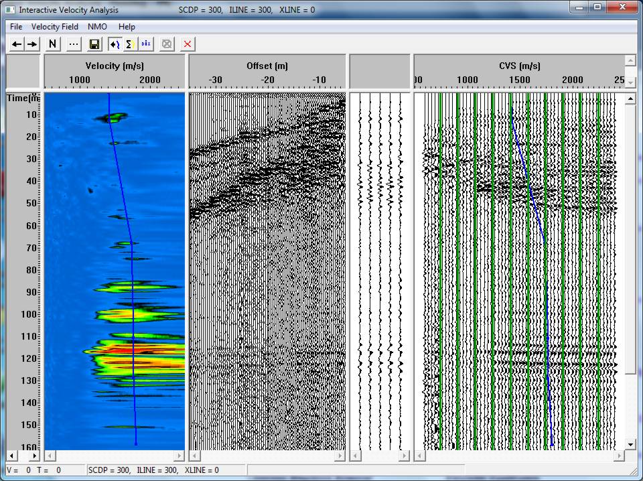Screen dimensions: 643x481
Task: Click the red X delete icon
Action: click(188, 44)
